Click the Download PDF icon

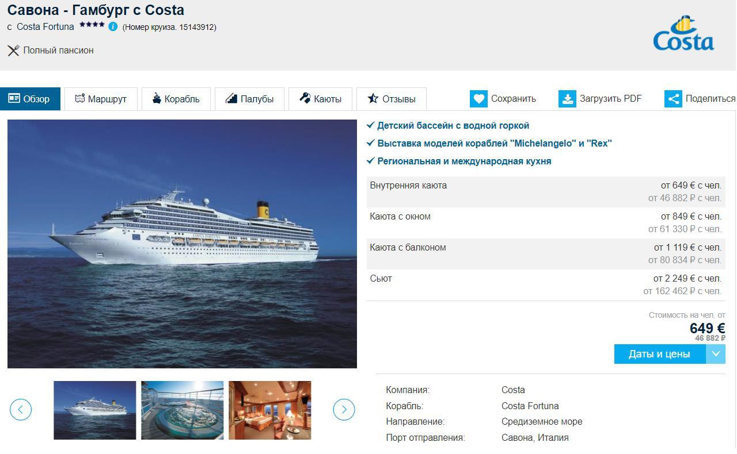pyautogui.click(x=567, y=99)
